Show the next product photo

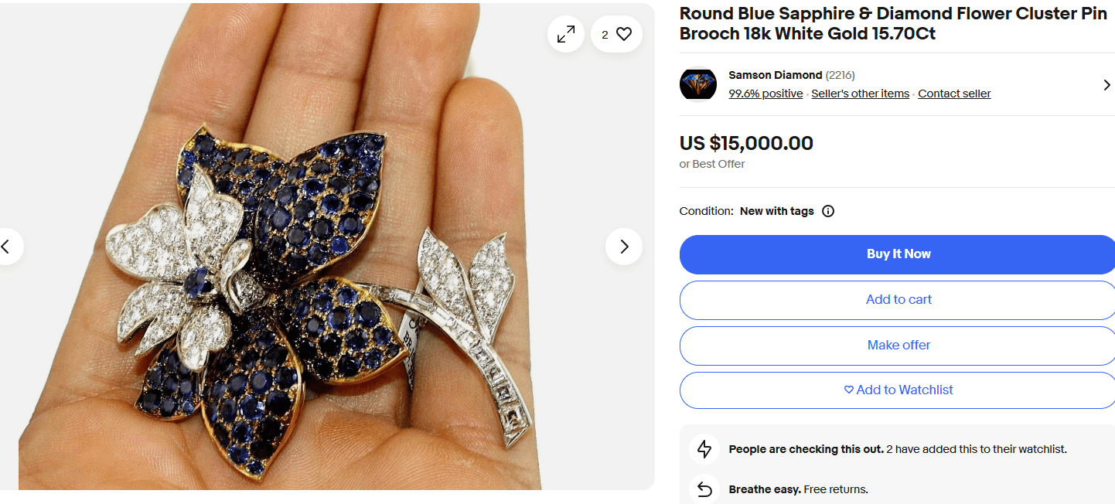[623, 246]
